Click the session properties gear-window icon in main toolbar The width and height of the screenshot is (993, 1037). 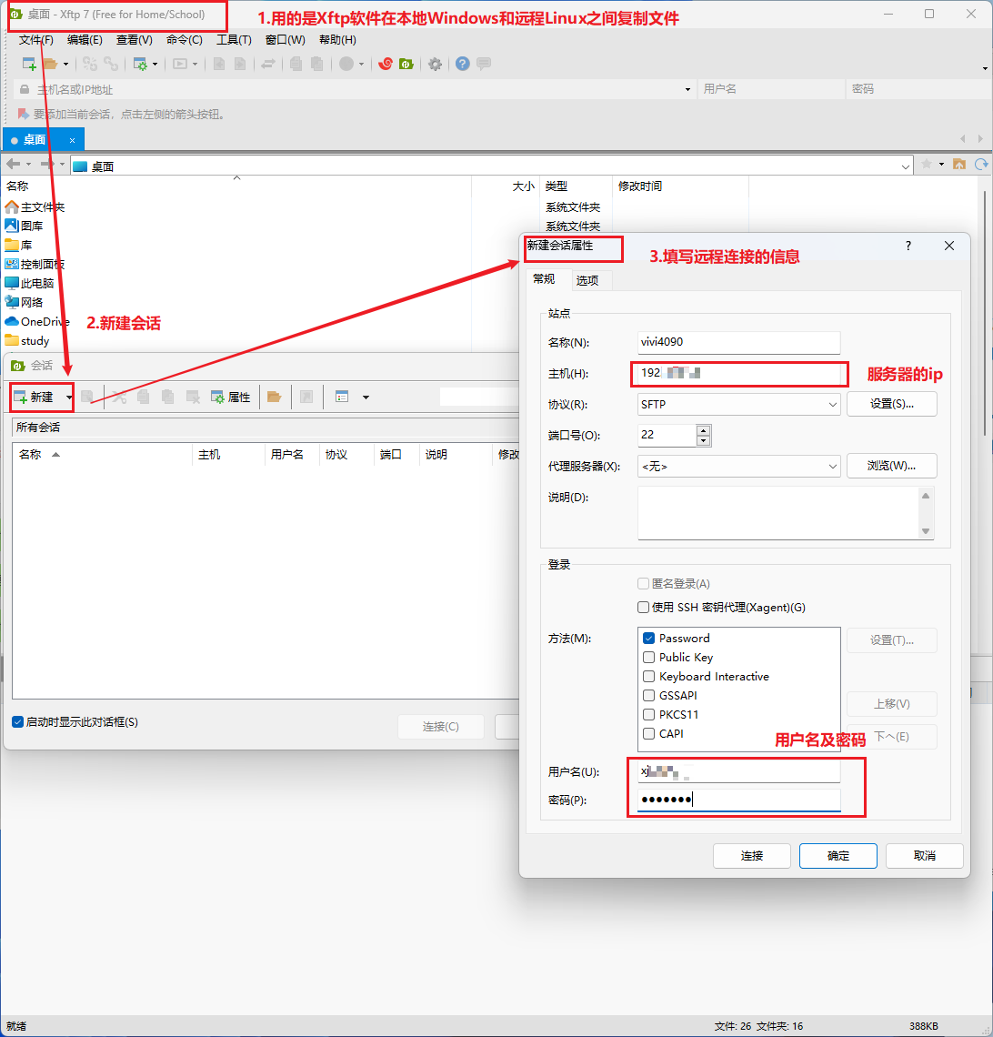coord(140,65)
